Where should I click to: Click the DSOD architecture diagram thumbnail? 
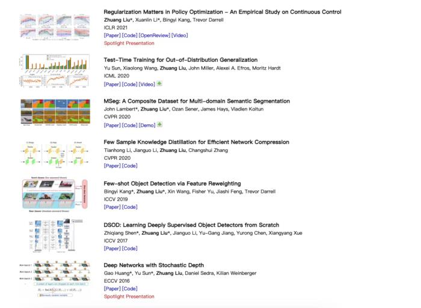[x=56, y=235]
